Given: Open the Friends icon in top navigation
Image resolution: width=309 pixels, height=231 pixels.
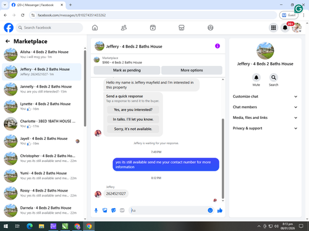Looking at the screenshot, I should (x=124, y=28).
